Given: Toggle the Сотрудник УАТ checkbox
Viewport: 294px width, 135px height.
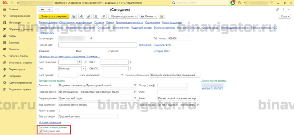Looking at the screenshot, I should (40, 131).
